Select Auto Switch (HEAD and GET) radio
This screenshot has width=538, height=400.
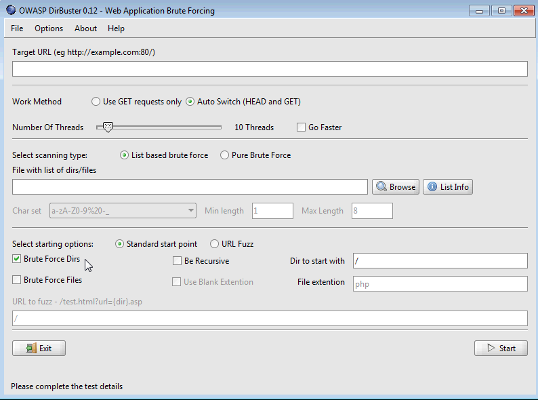pos(190,102)
